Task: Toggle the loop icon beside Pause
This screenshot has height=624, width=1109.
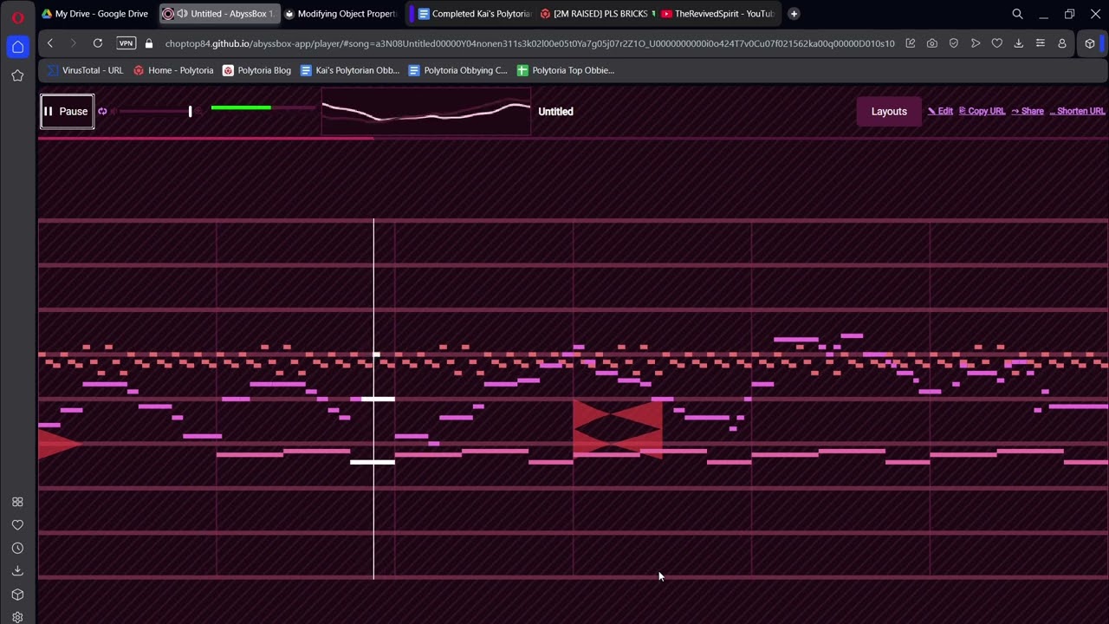Action: click(x=102, y=111)
